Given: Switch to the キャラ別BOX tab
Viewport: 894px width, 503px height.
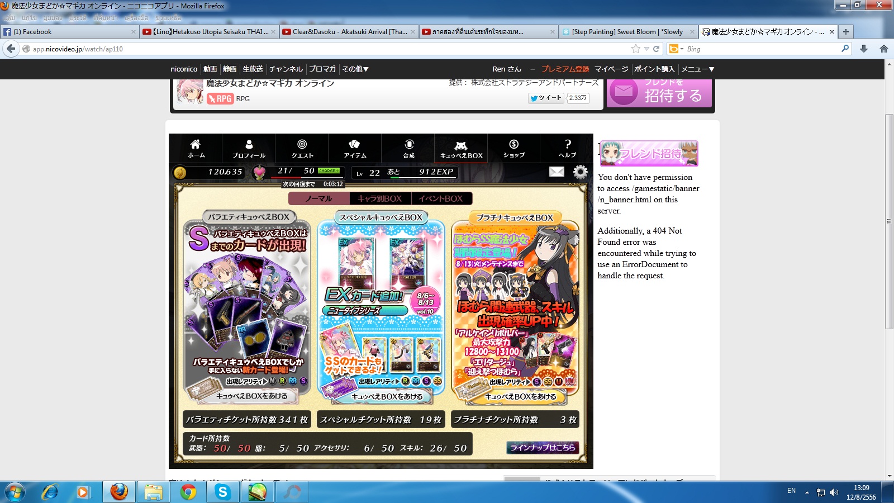Looking at the screenshot, I should tap(380, 198).
